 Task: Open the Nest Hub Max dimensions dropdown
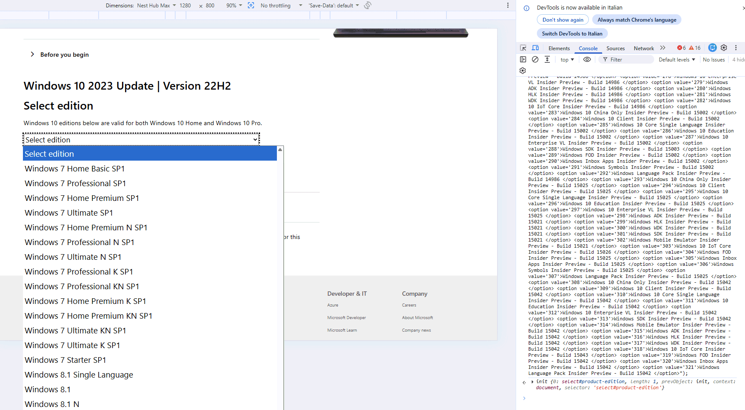pos(157,5)
